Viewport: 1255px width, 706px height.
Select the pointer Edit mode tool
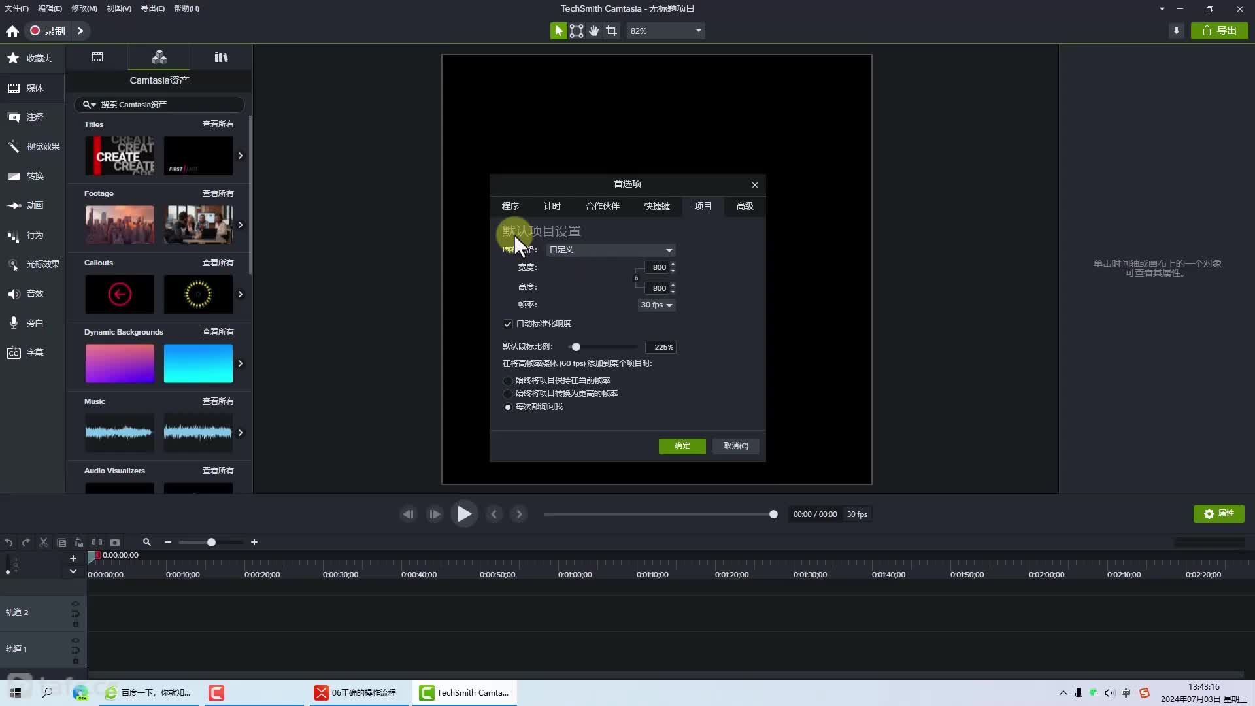tap(558, 31)
